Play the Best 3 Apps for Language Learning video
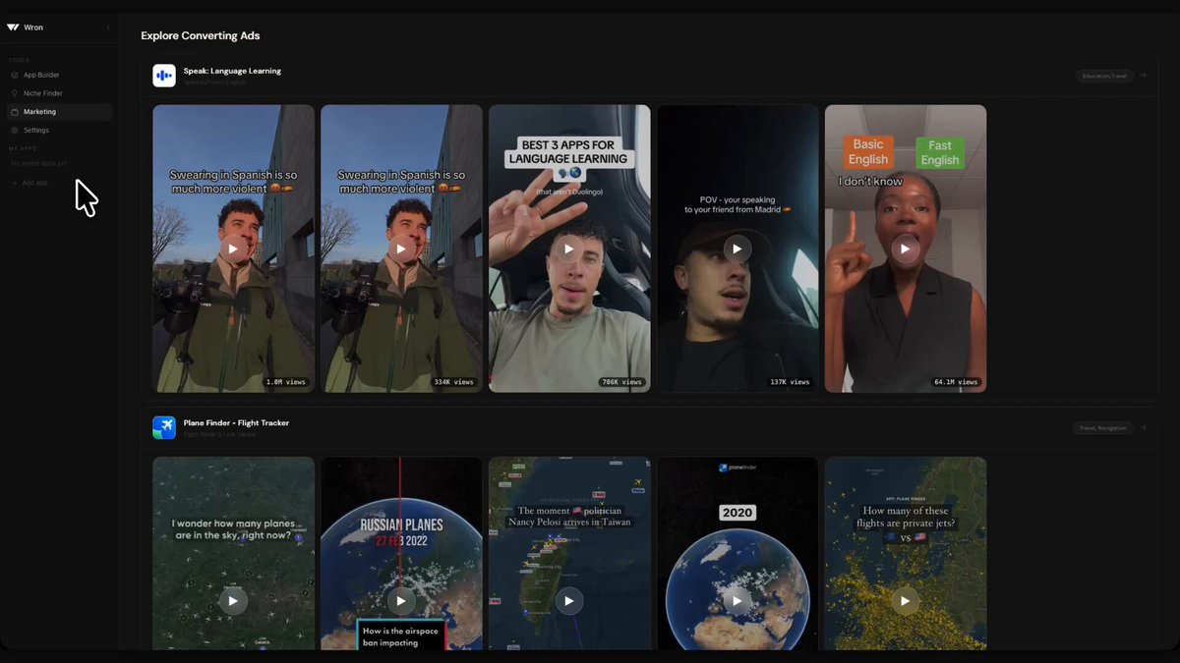The height and width of the screenshot is (663, 1180). tap(569, 249)
